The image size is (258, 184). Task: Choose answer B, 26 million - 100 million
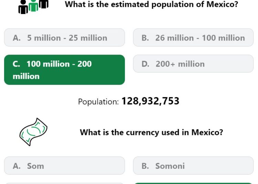click(193, 37)
